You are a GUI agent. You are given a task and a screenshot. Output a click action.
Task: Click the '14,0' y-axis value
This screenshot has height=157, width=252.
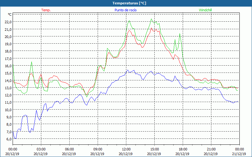[x=8, y=81]
